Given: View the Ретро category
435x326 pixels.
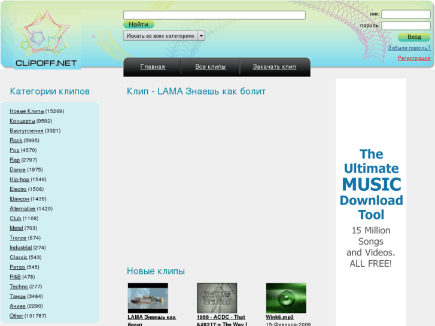Looking at the screenshot, I should [17, 267].
